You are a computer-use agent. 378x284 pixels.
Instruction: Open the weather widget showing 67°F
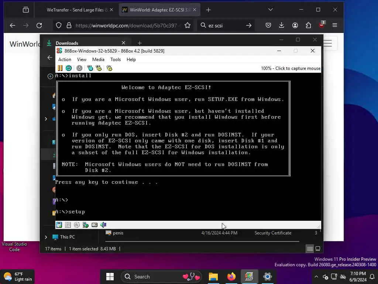(x=18, y=277)
